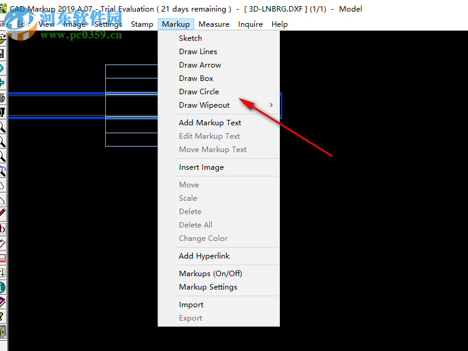Click the vertical dimension arrow icon
Viewport: 468px width, 351px height.
(x=2, y=273)
